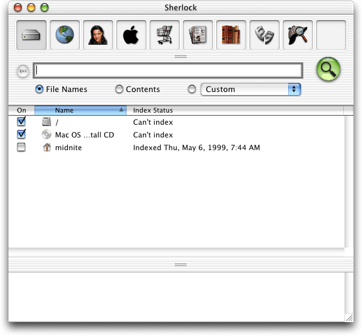Uncheck the / volume checkbox
Image resolution: width=362 pixels, height=336 pixels.
[21, 122]
